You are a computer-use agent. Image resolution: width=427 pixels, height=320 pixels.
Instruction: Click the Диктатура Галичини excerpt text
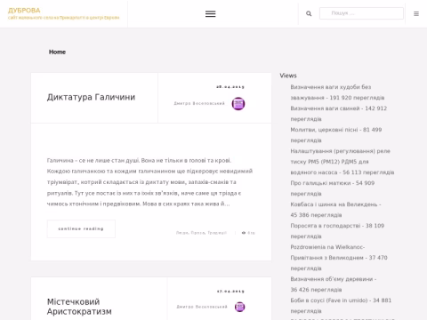click(x=149, y=182)
